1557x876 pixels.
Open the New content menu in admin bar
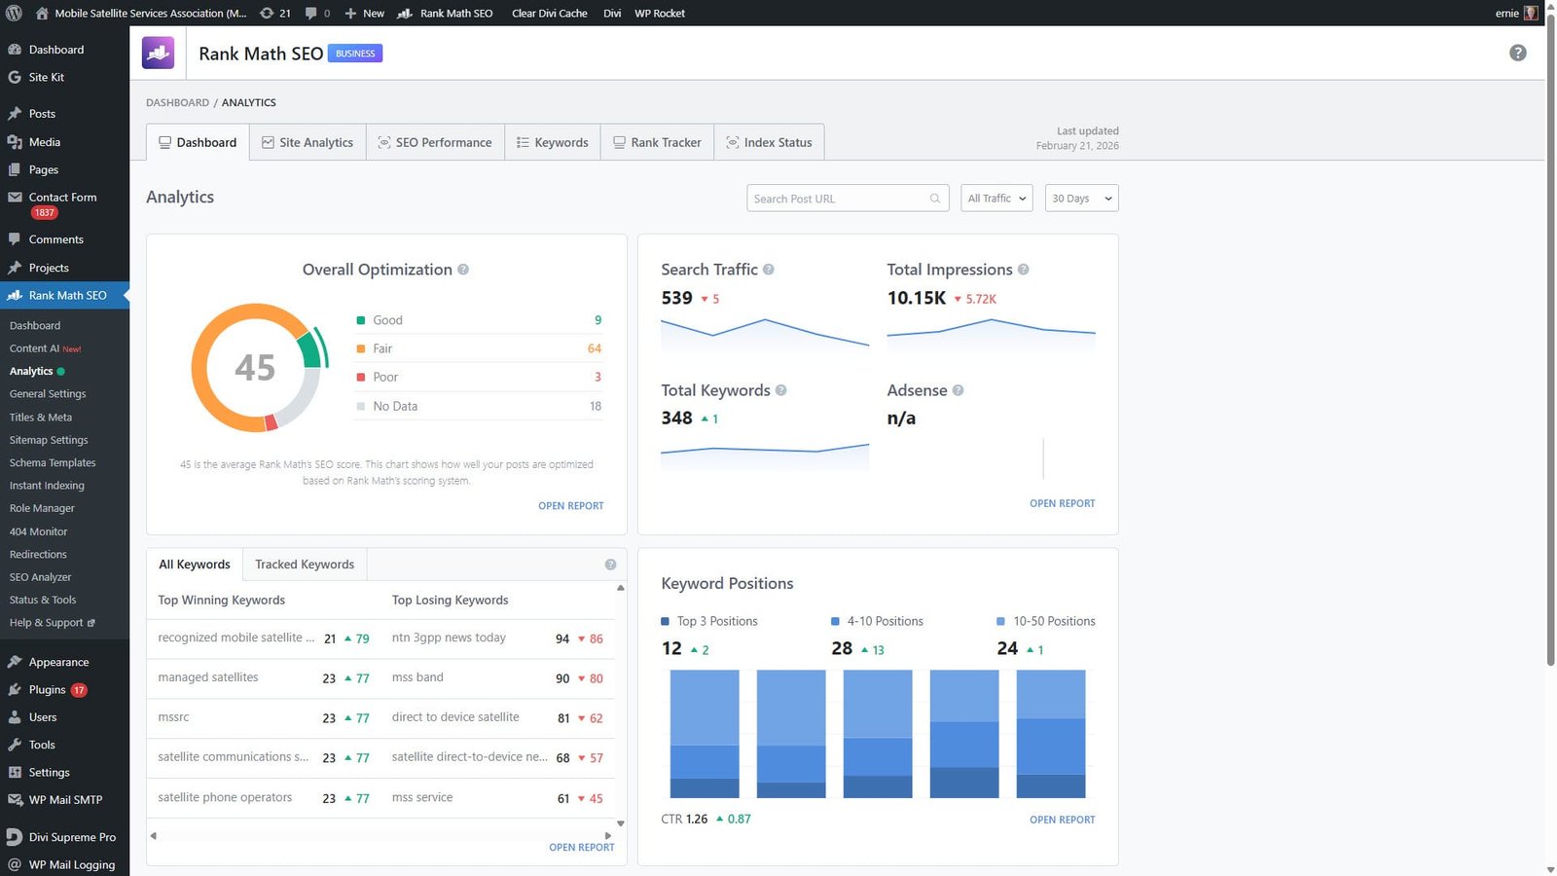pyautogui.click(x=365, y=13)
